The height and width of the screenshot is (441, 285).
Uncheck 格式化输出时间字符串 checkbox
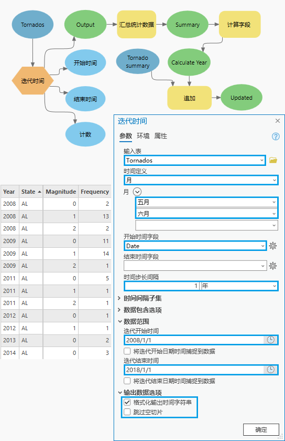coord(127,402)
